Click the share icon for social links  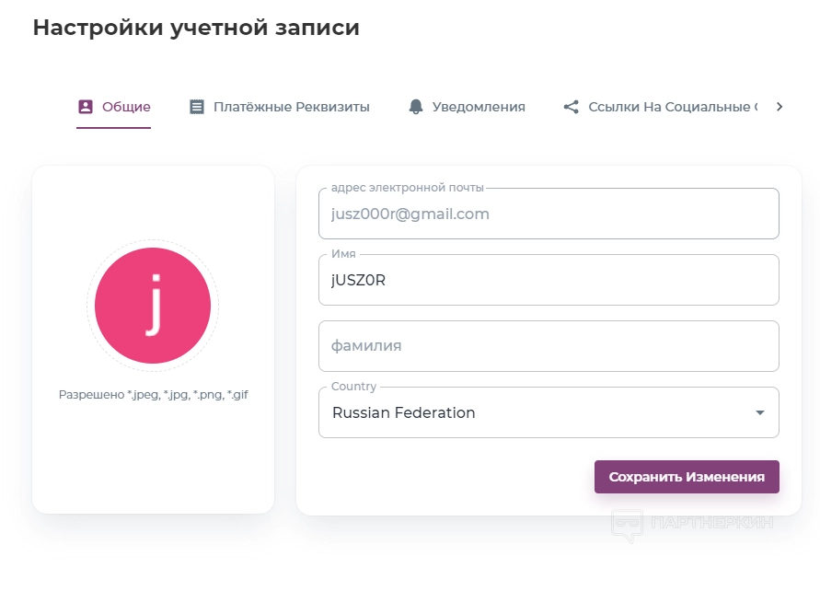coord(572,107)
